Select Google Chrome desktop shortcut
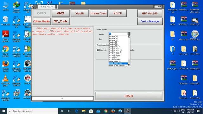Viewport: 203px width, 114px height. 5,51
